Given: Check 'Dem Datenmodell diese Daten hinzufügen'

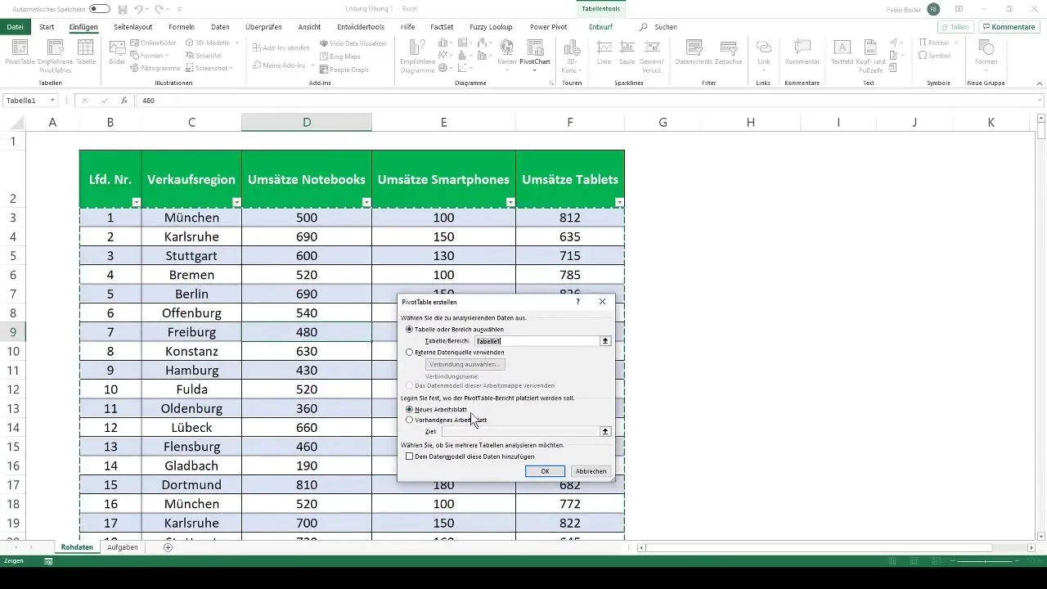Looking at the screenshot, I should point(410,456).
